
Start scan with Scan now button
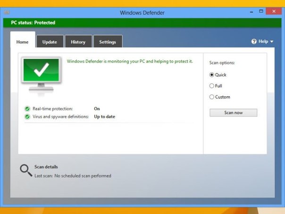[x=234, y=112]
